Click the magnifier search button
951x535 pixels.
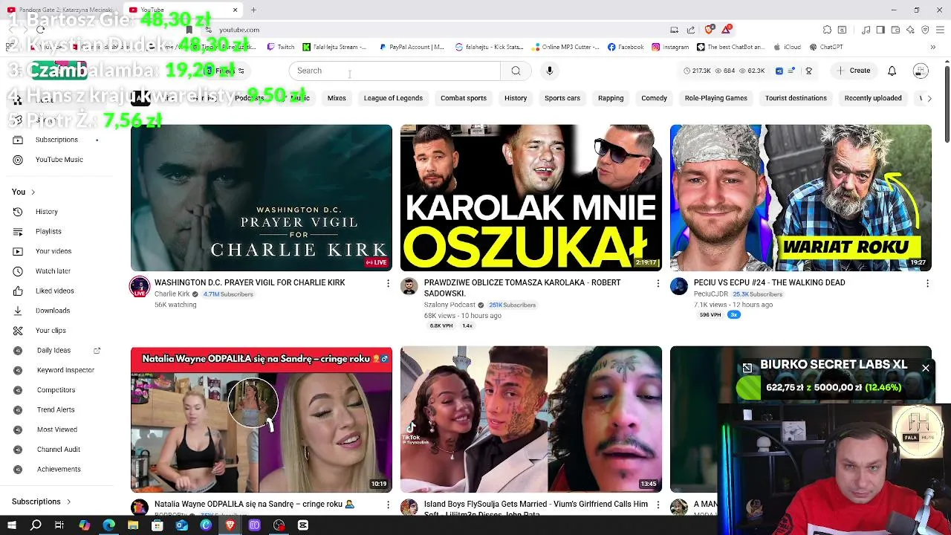coord(516,71)
